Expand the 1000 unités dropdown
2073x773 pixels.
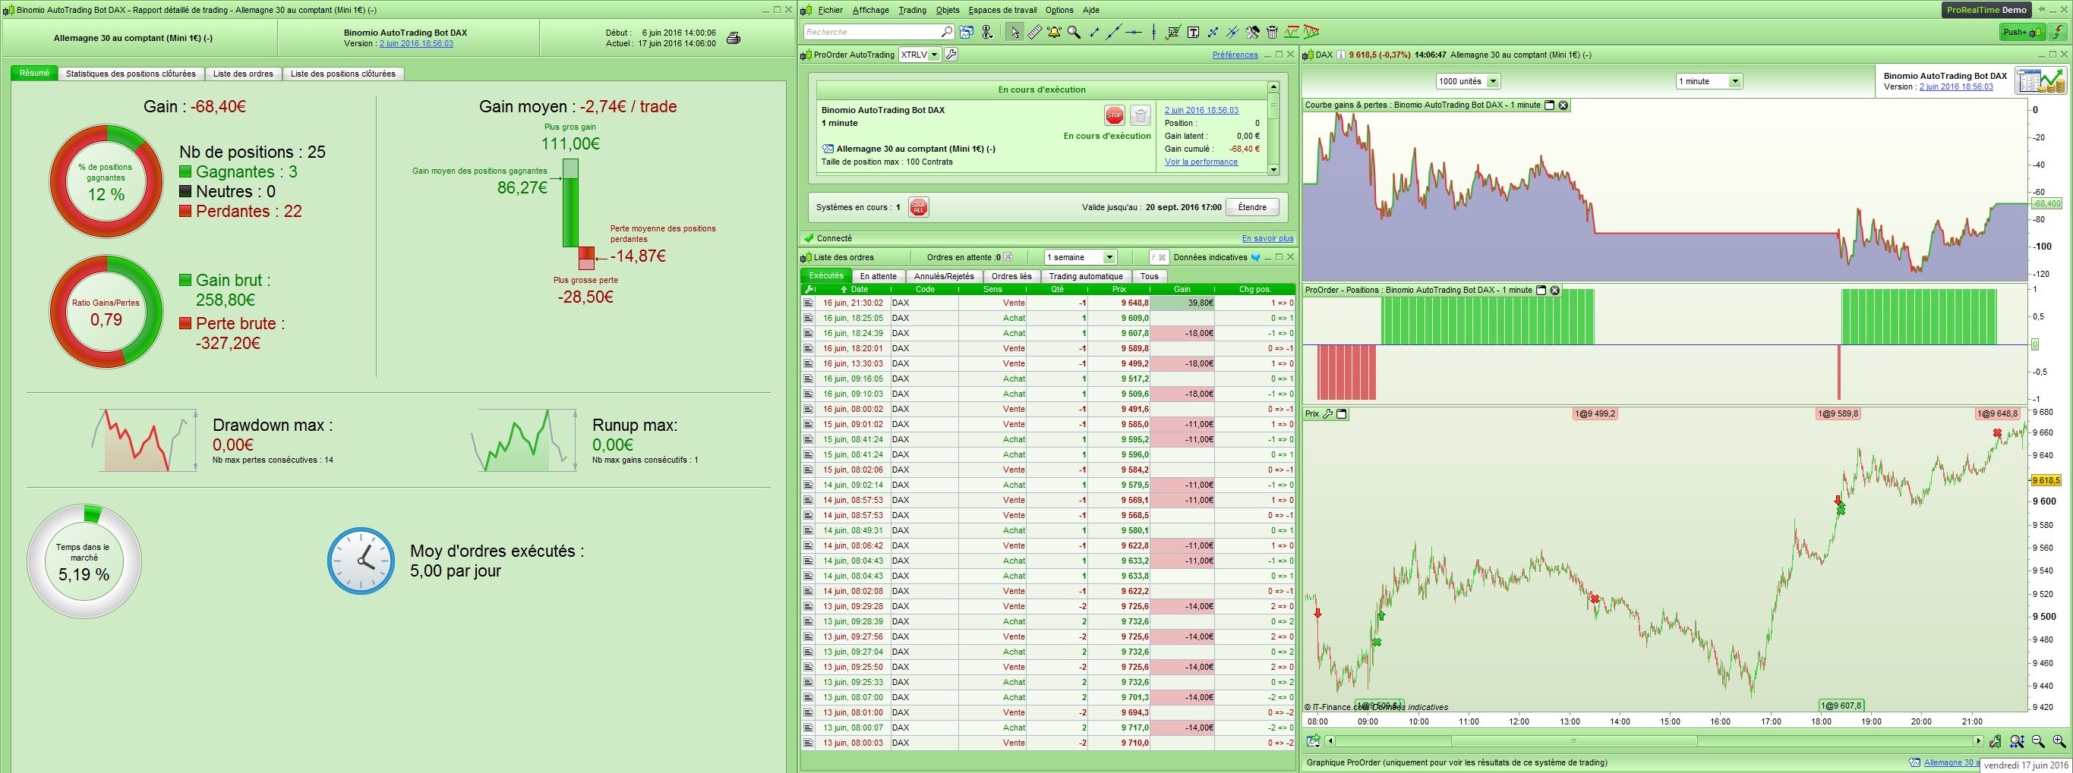[x=1493, y=81]
